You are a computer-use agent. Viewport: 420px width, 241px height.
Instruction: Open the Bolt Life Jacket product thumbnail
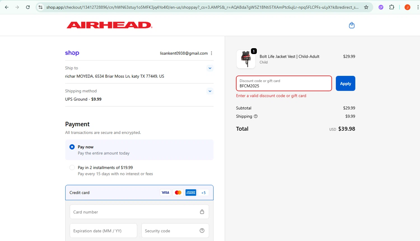[x=246, y=59]
